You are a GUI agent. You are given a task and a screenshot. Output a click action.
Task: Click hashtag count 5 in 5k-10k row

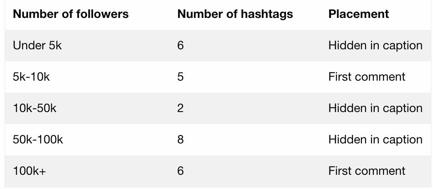pyautogui.click(x=181, y=77)
